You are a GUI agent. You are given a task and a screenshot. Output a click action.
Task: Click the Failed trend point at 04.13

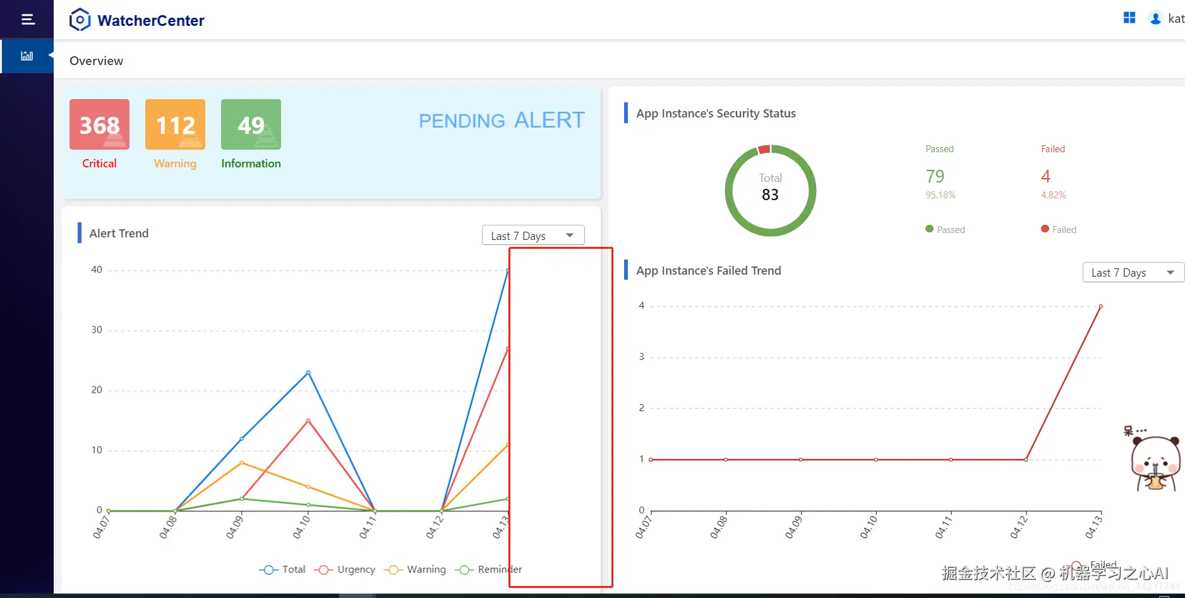1100,306
